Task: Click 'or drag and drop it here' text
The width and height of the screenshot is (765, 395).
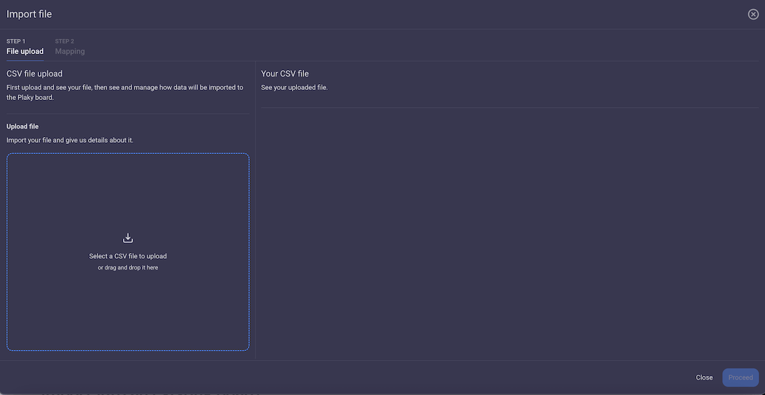Action: 127,267
